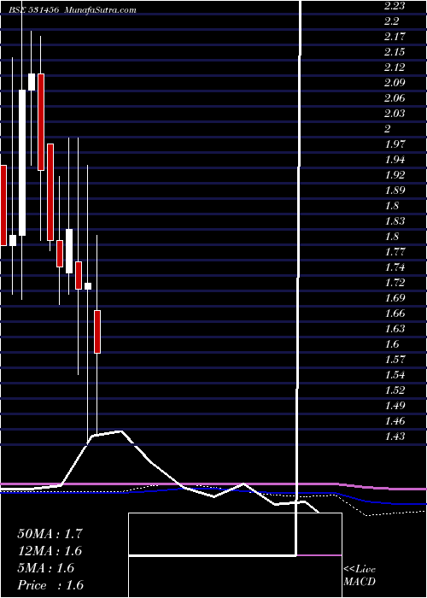Click the 1.97 price axis label
Viewport: 427px width, 598px height.
[x=395, y=144]
